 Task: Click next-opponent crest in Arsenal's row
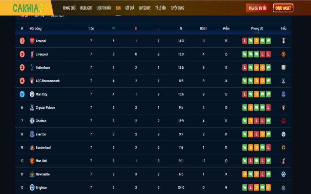pyautogui.click(x=283, y=41)
